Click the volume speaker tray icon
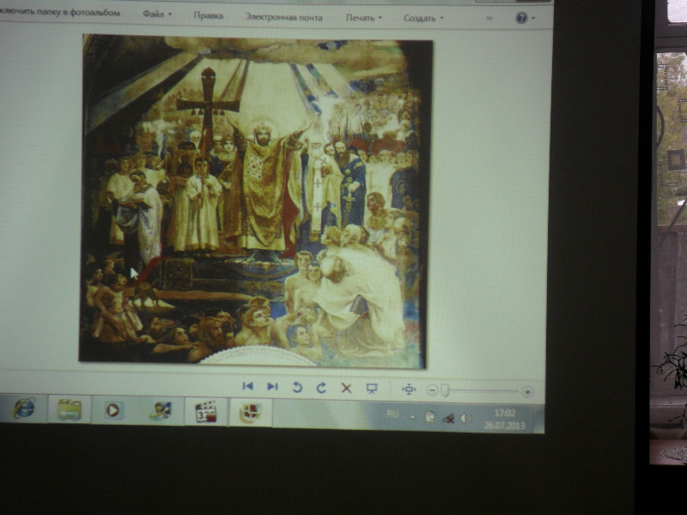Image resolution: width=687 pixels, height=515 pixels. click(465, 419)
